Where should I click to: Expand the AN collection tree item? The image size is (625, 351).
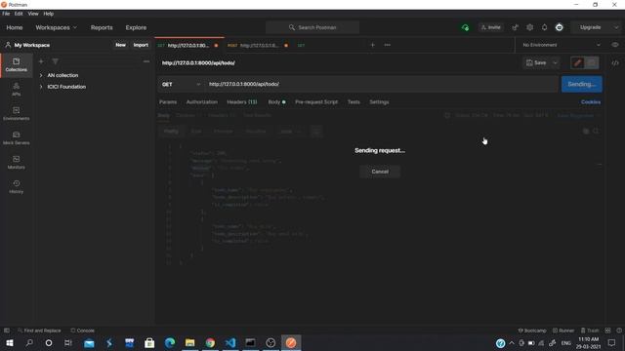[41, 75]
